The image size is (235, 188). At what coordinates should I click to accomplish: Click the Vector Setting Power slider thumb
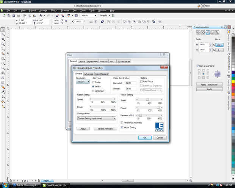point(158,108)
